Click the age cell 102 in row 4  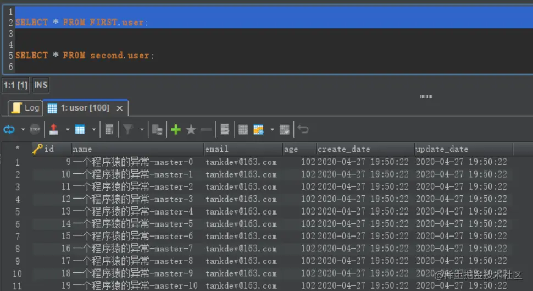(299, 199)
